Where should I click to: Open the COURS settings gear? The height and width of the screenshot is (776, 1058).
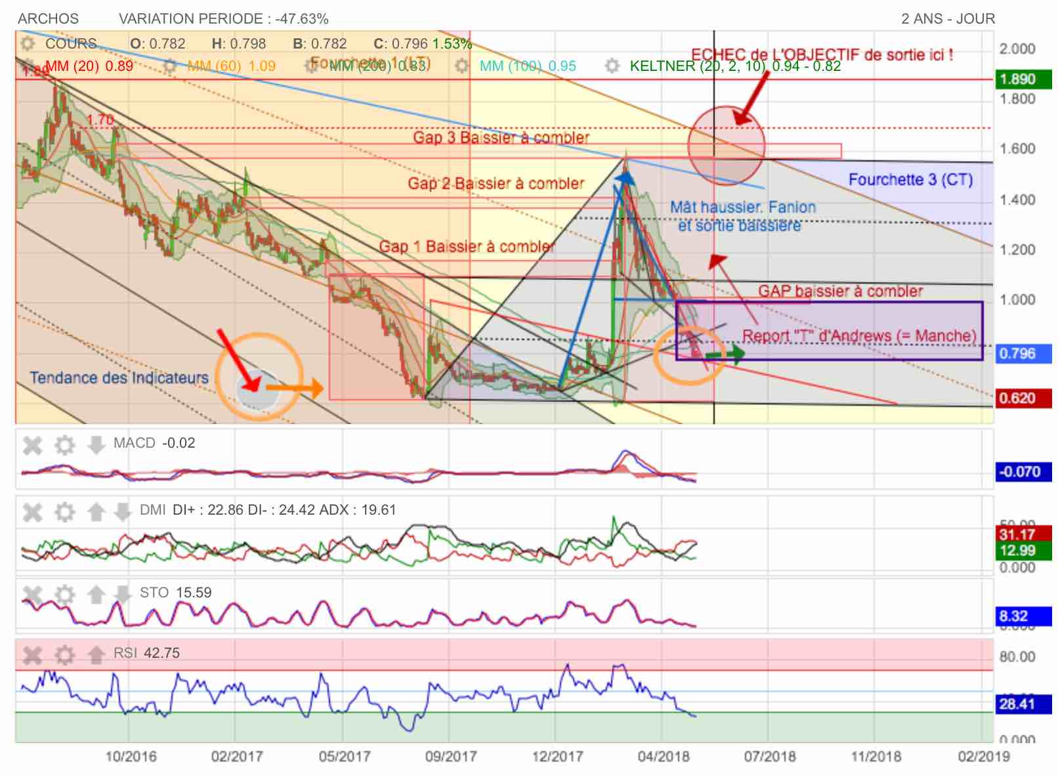click(28, 44)
